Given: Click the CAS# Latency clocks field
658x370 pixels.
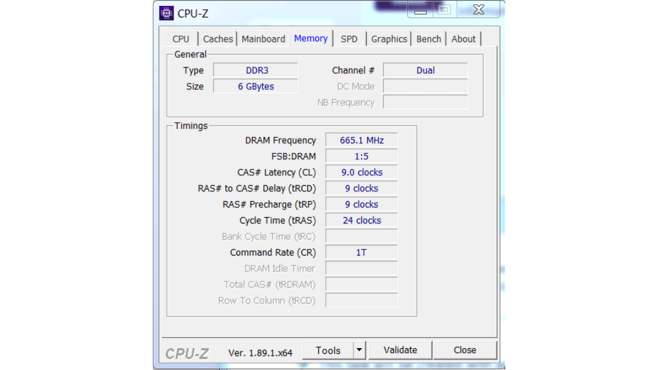Looking at the screenshot, I should tap(361, 172).
